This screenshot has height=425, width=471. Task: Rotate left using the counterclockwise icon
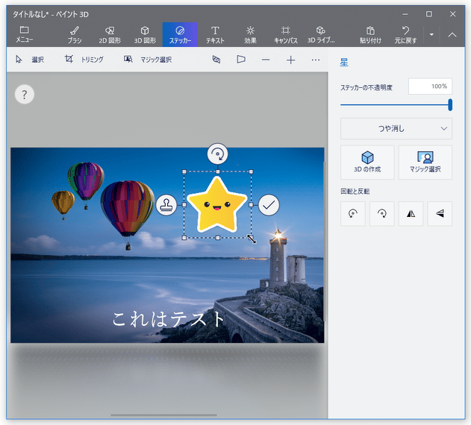[x=352, y=214]
